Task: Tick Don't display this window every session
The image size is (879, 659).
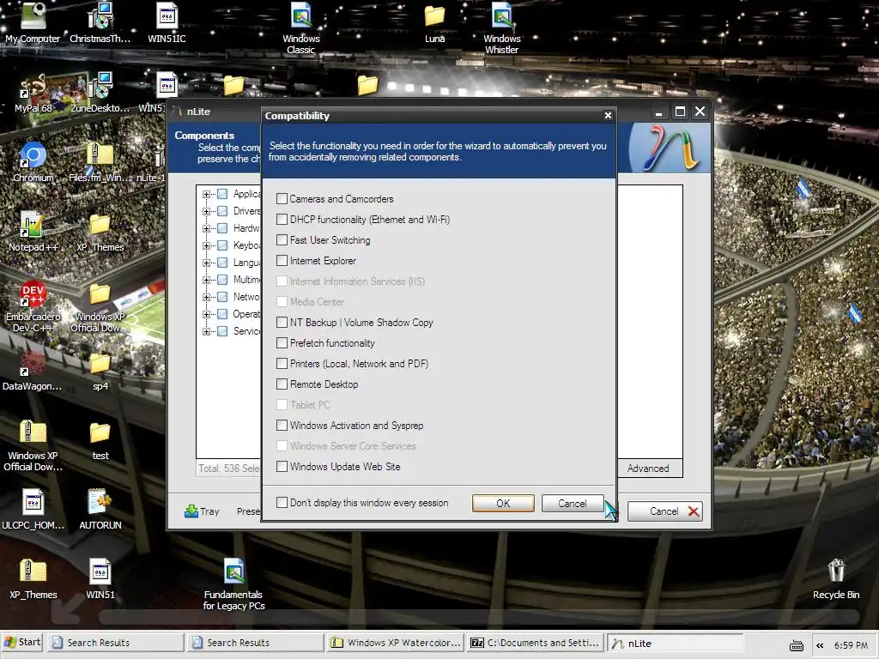Action: (282, 503)
